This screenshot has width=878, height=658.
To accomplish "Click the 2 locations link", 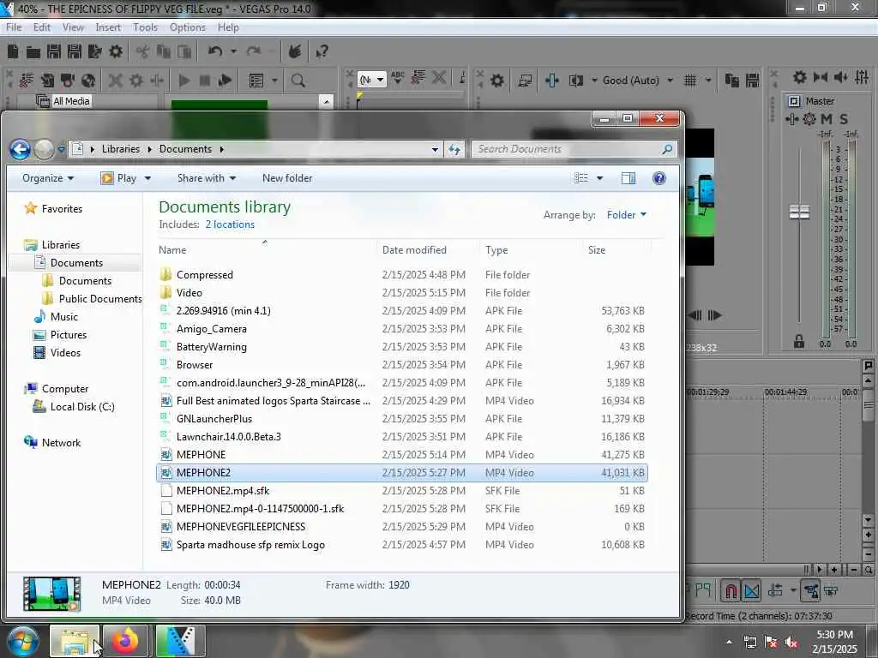I will [x=230, y=224].
